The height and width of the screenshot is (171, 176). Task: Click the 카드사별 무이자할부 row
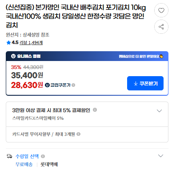87,134
